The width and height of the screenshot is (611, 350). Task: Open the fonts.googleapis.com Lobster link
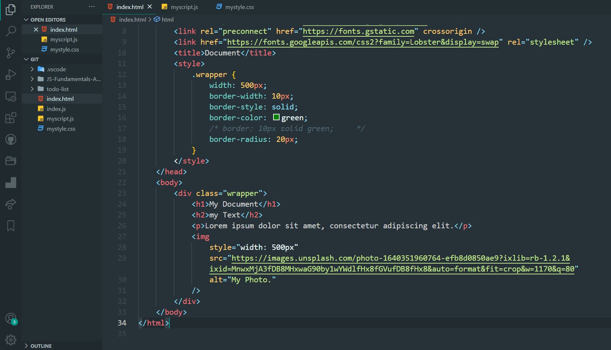(363, 42)
